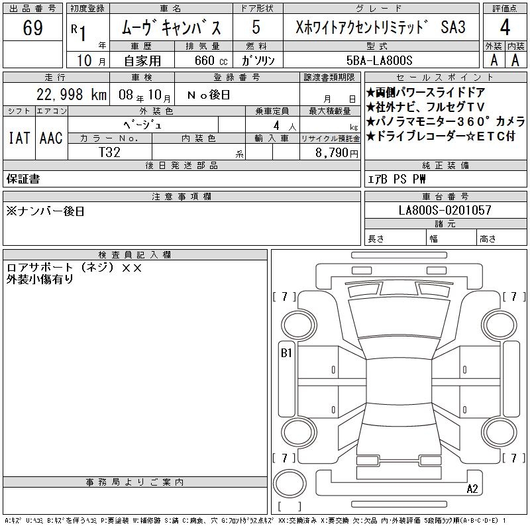Select the グレード header
This screenshot has width=530, height=530.
pos(380,9)
